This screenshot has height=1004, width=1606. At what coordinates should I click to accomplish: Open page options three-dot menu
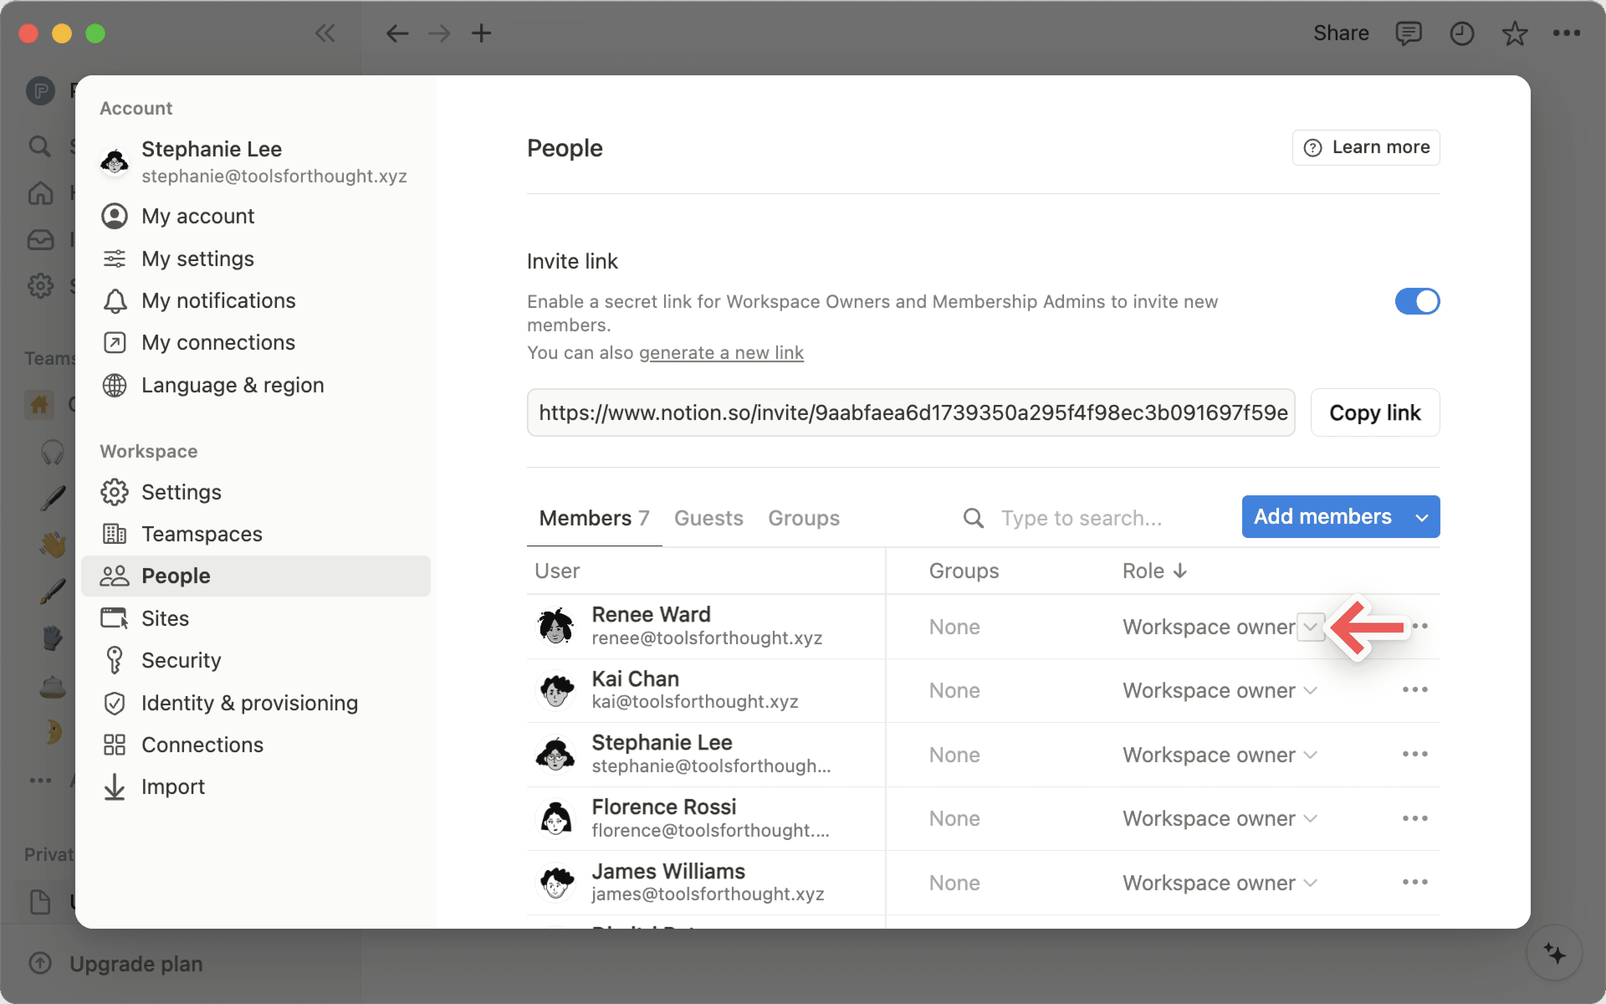(x=1566, y=33)
